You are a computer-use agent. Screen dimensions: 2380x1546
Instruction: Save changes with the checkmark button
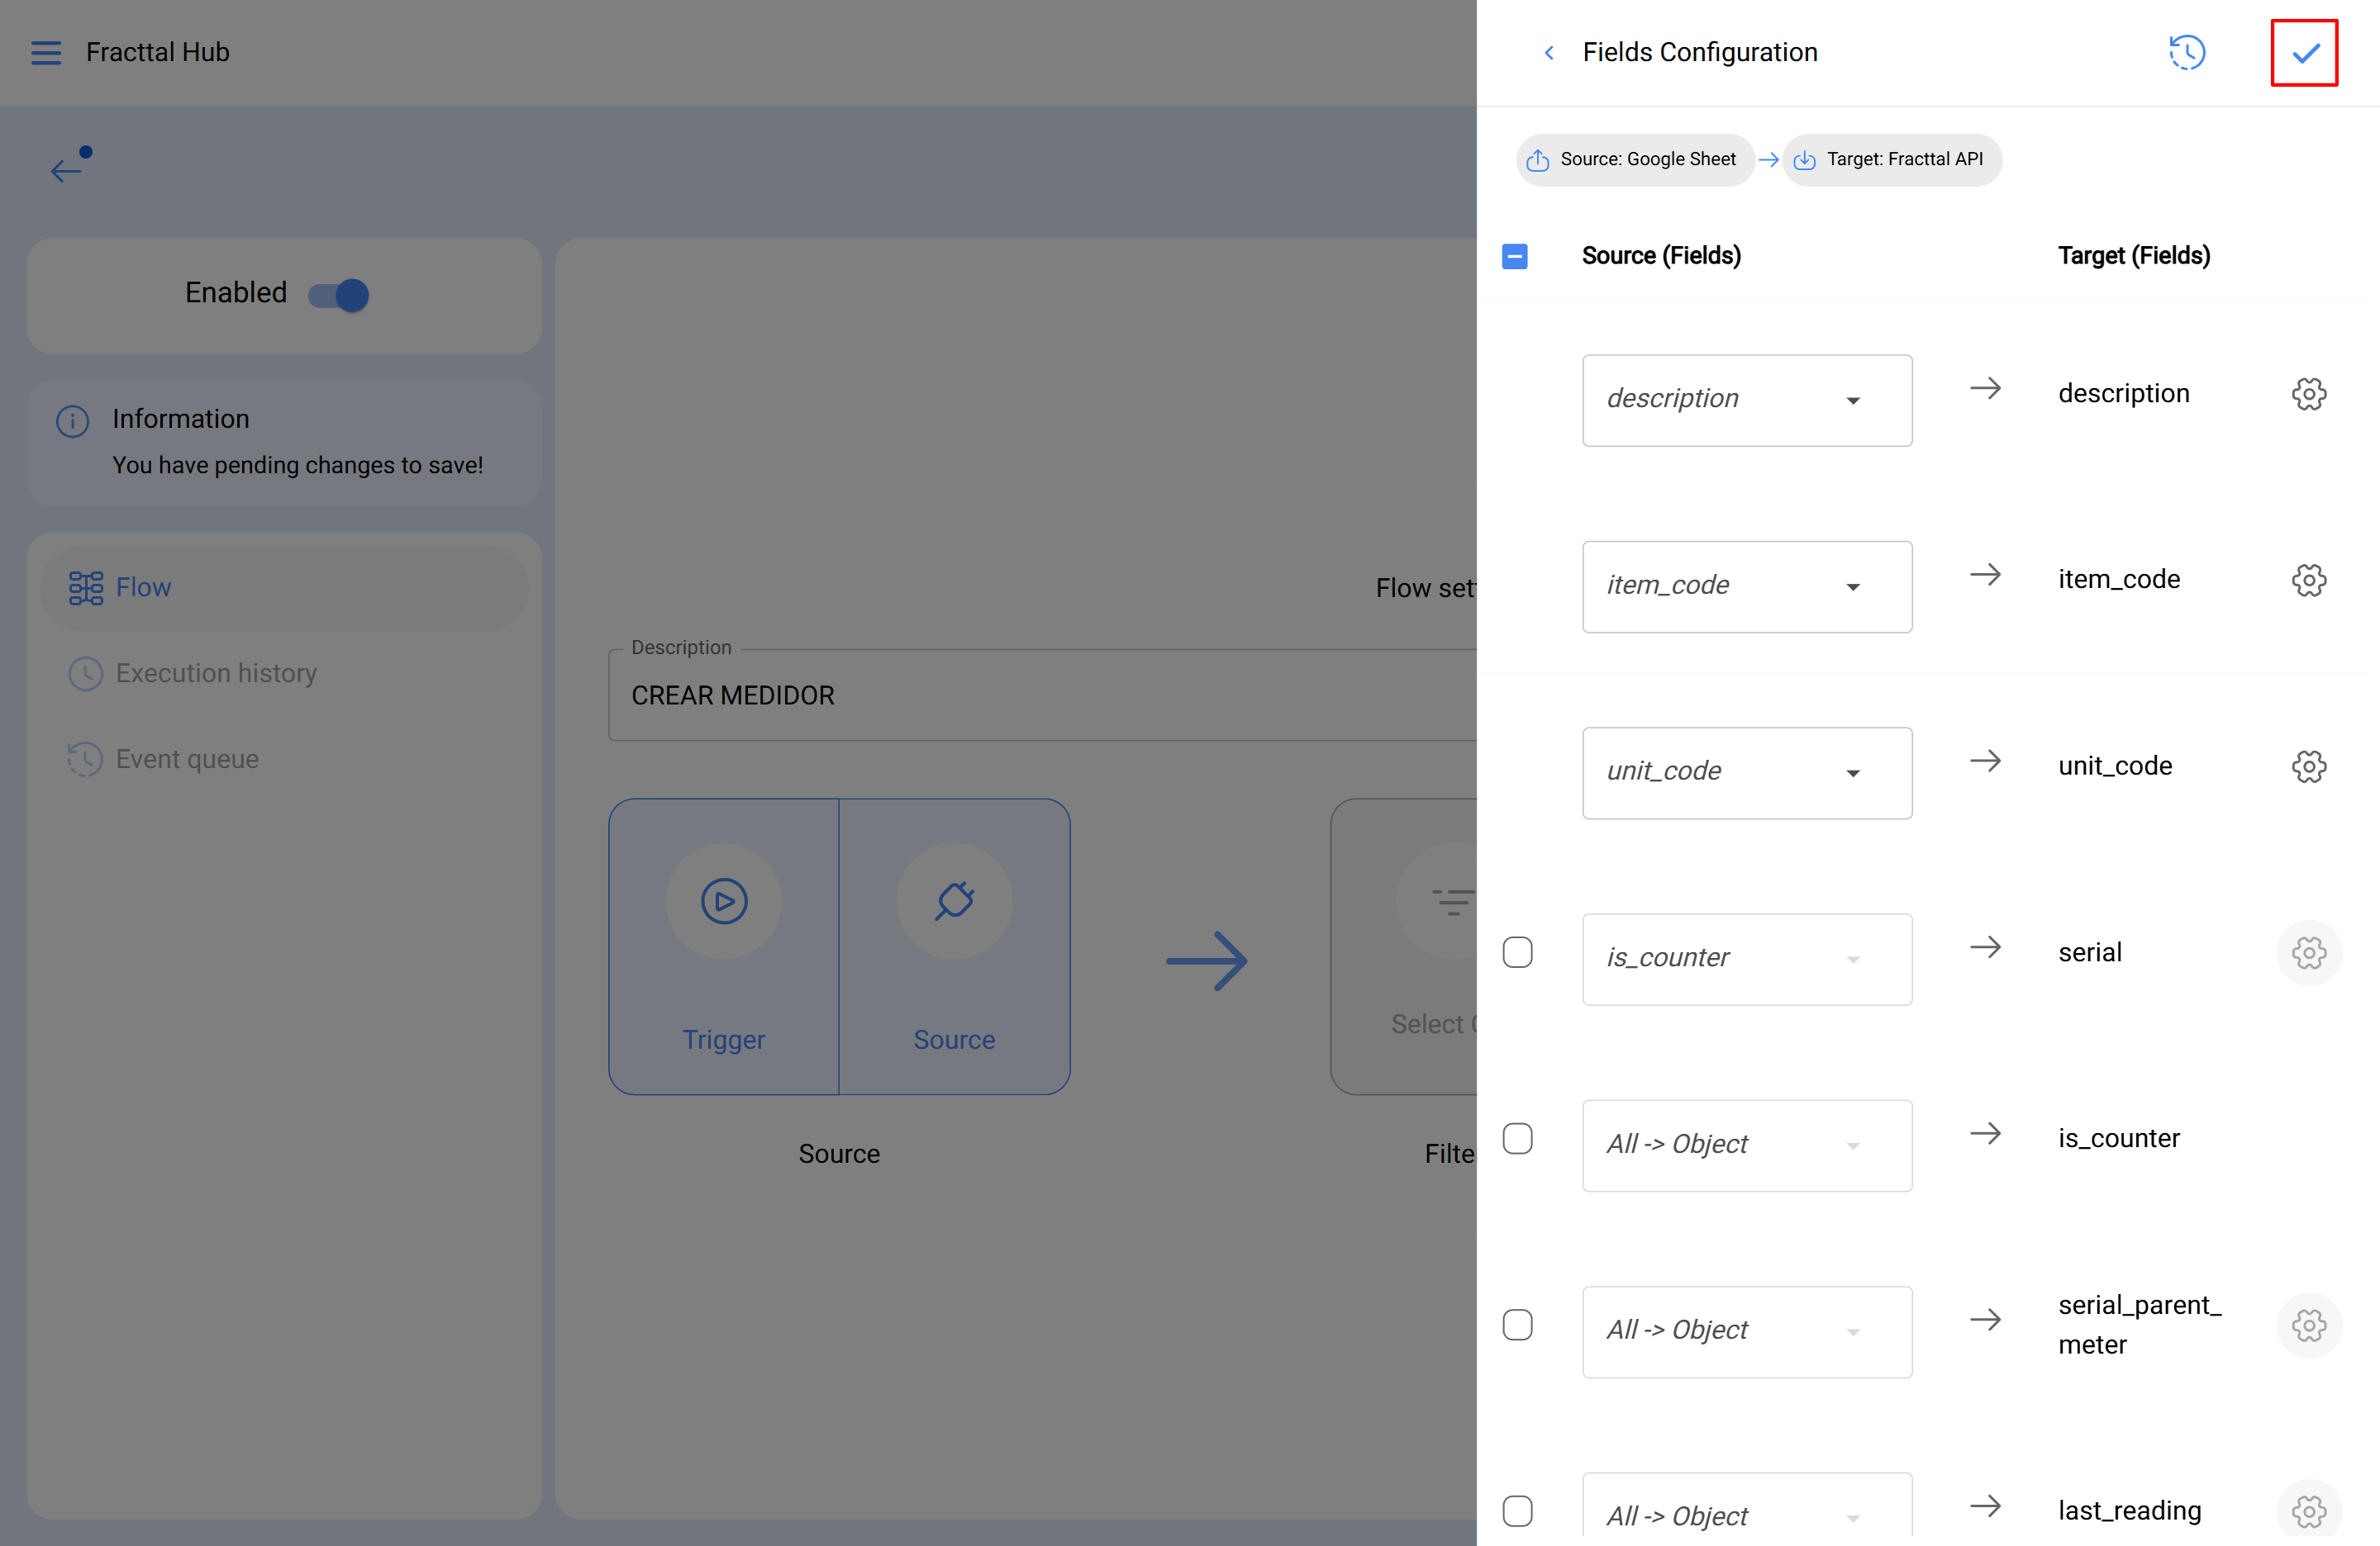[x=2304, y=52]
